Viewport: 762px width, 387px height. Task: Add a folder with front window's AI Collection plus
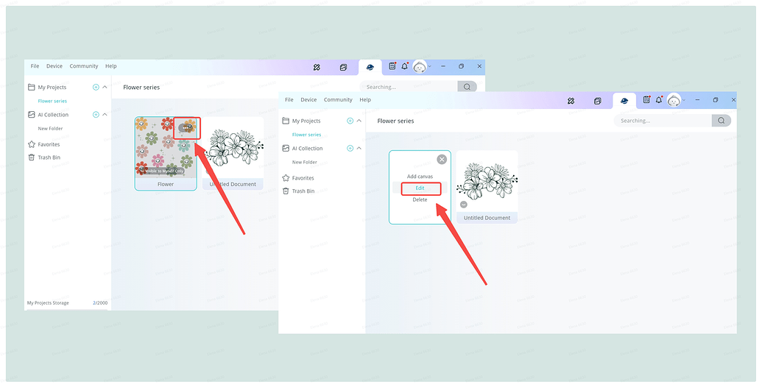pos(350,149)
